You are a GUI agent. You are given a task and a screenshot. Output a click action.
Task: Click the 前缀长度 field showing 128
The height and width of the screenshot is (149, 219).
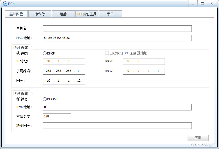point(57,117)
